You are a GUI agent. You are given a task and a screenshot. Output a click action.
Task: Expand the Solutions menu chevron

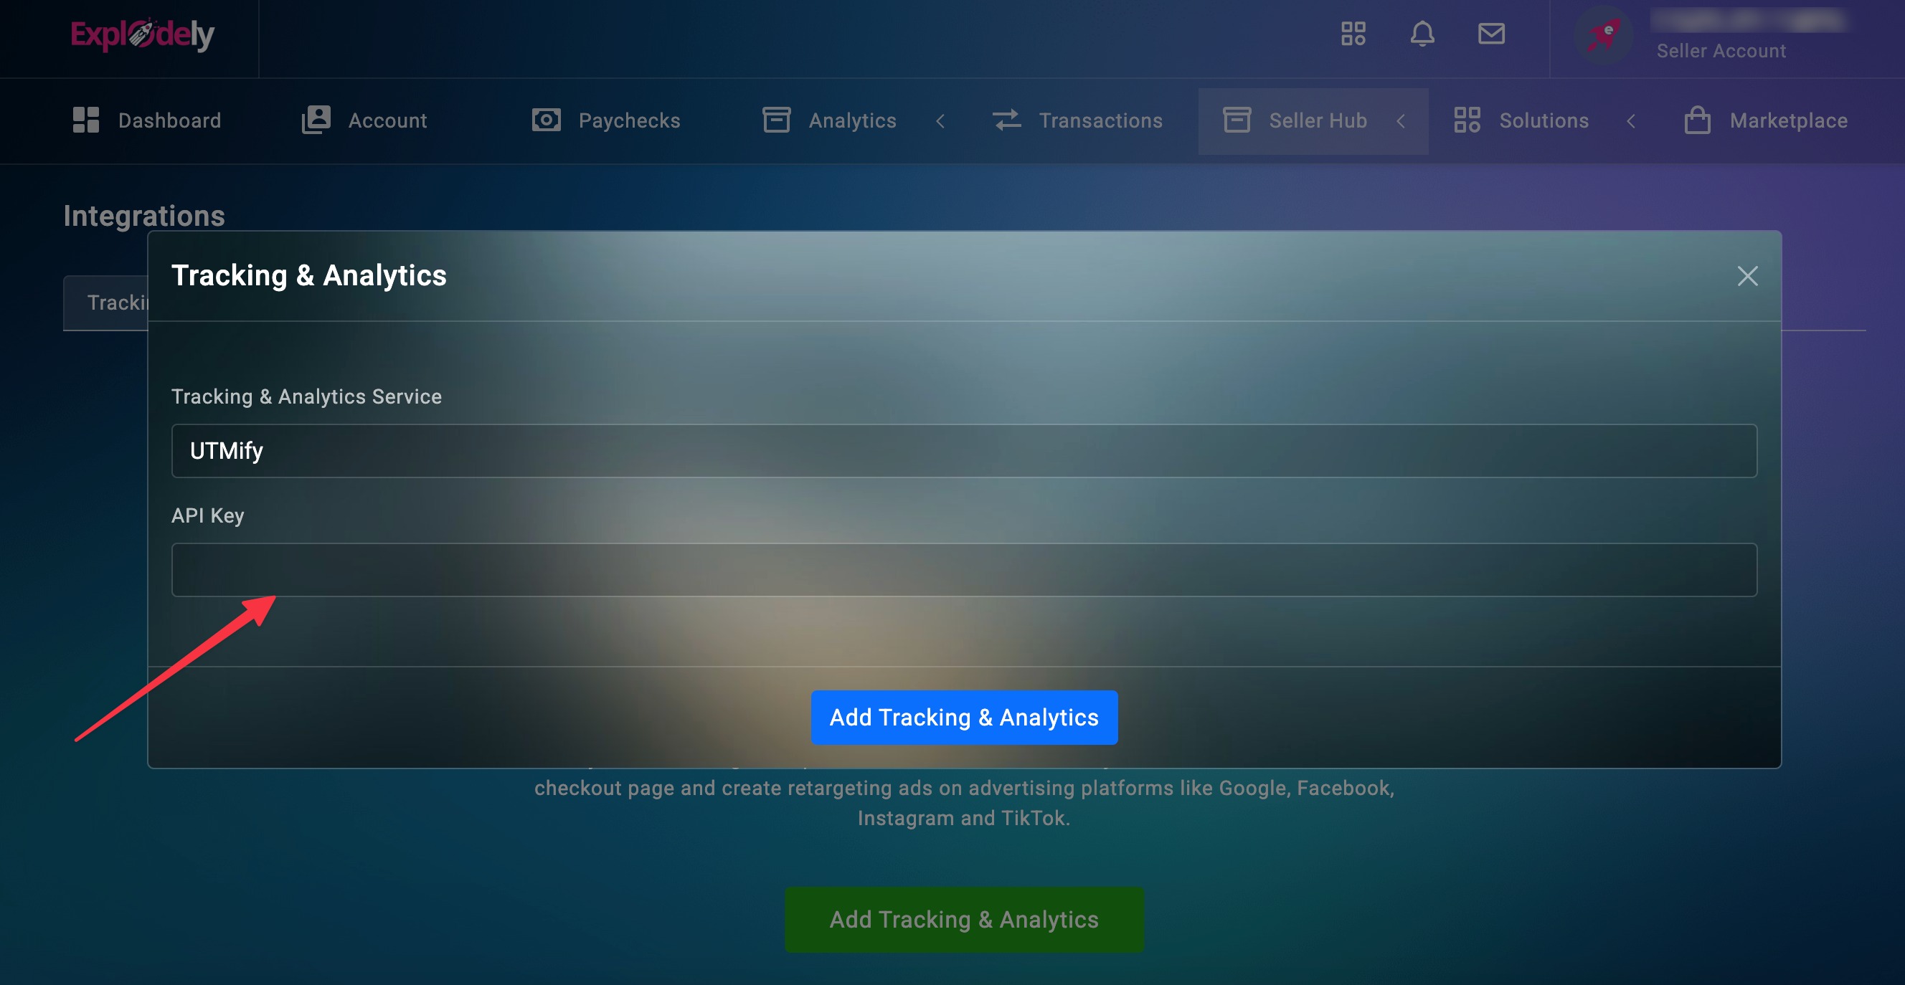click(x=1630, y=121)
